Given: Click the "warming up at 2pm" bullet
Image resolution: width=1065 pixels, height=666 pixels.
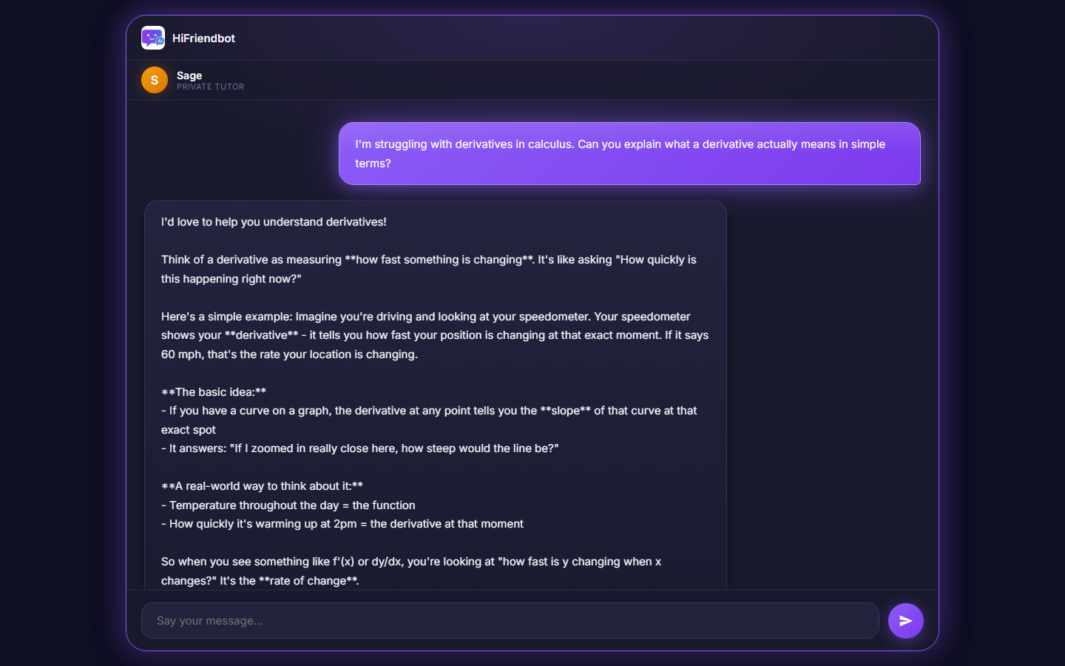Looking at the screenshot, I should pyautogui.click(x=342, y=524).
